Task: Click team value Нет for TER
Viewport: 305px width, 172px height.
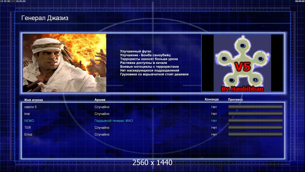Action: point(214,128)
